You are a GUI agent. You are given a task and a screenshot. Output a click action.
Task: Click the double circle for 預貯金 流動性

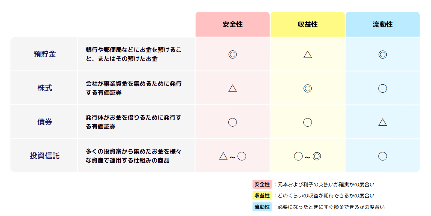(382, 54)
